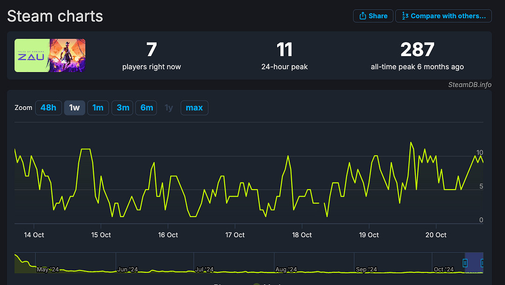This screenshot has width=505, height=285.
Task: Click the 24-hour peak value
Action: tap(284, 50)
